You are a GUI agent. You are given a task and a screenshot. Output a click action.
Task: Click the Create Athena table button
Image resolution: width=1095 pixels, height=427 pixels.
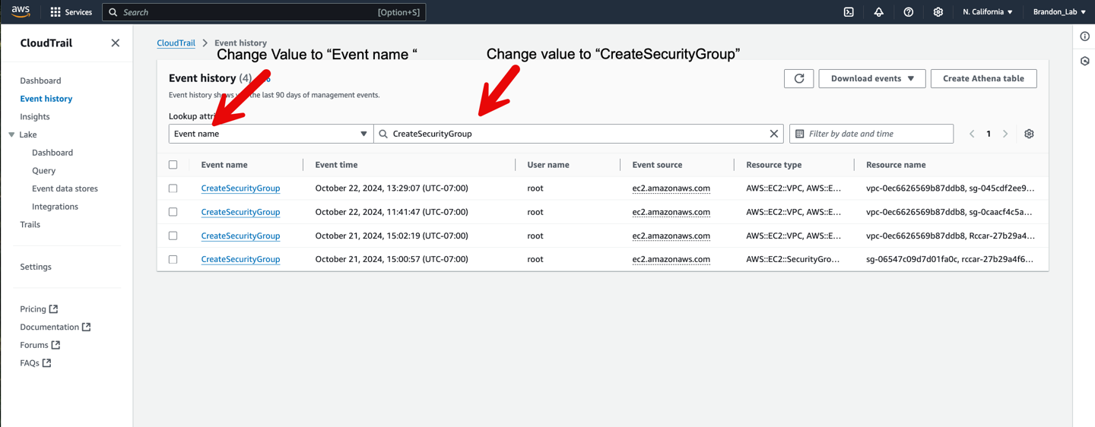tap(983, 78)
